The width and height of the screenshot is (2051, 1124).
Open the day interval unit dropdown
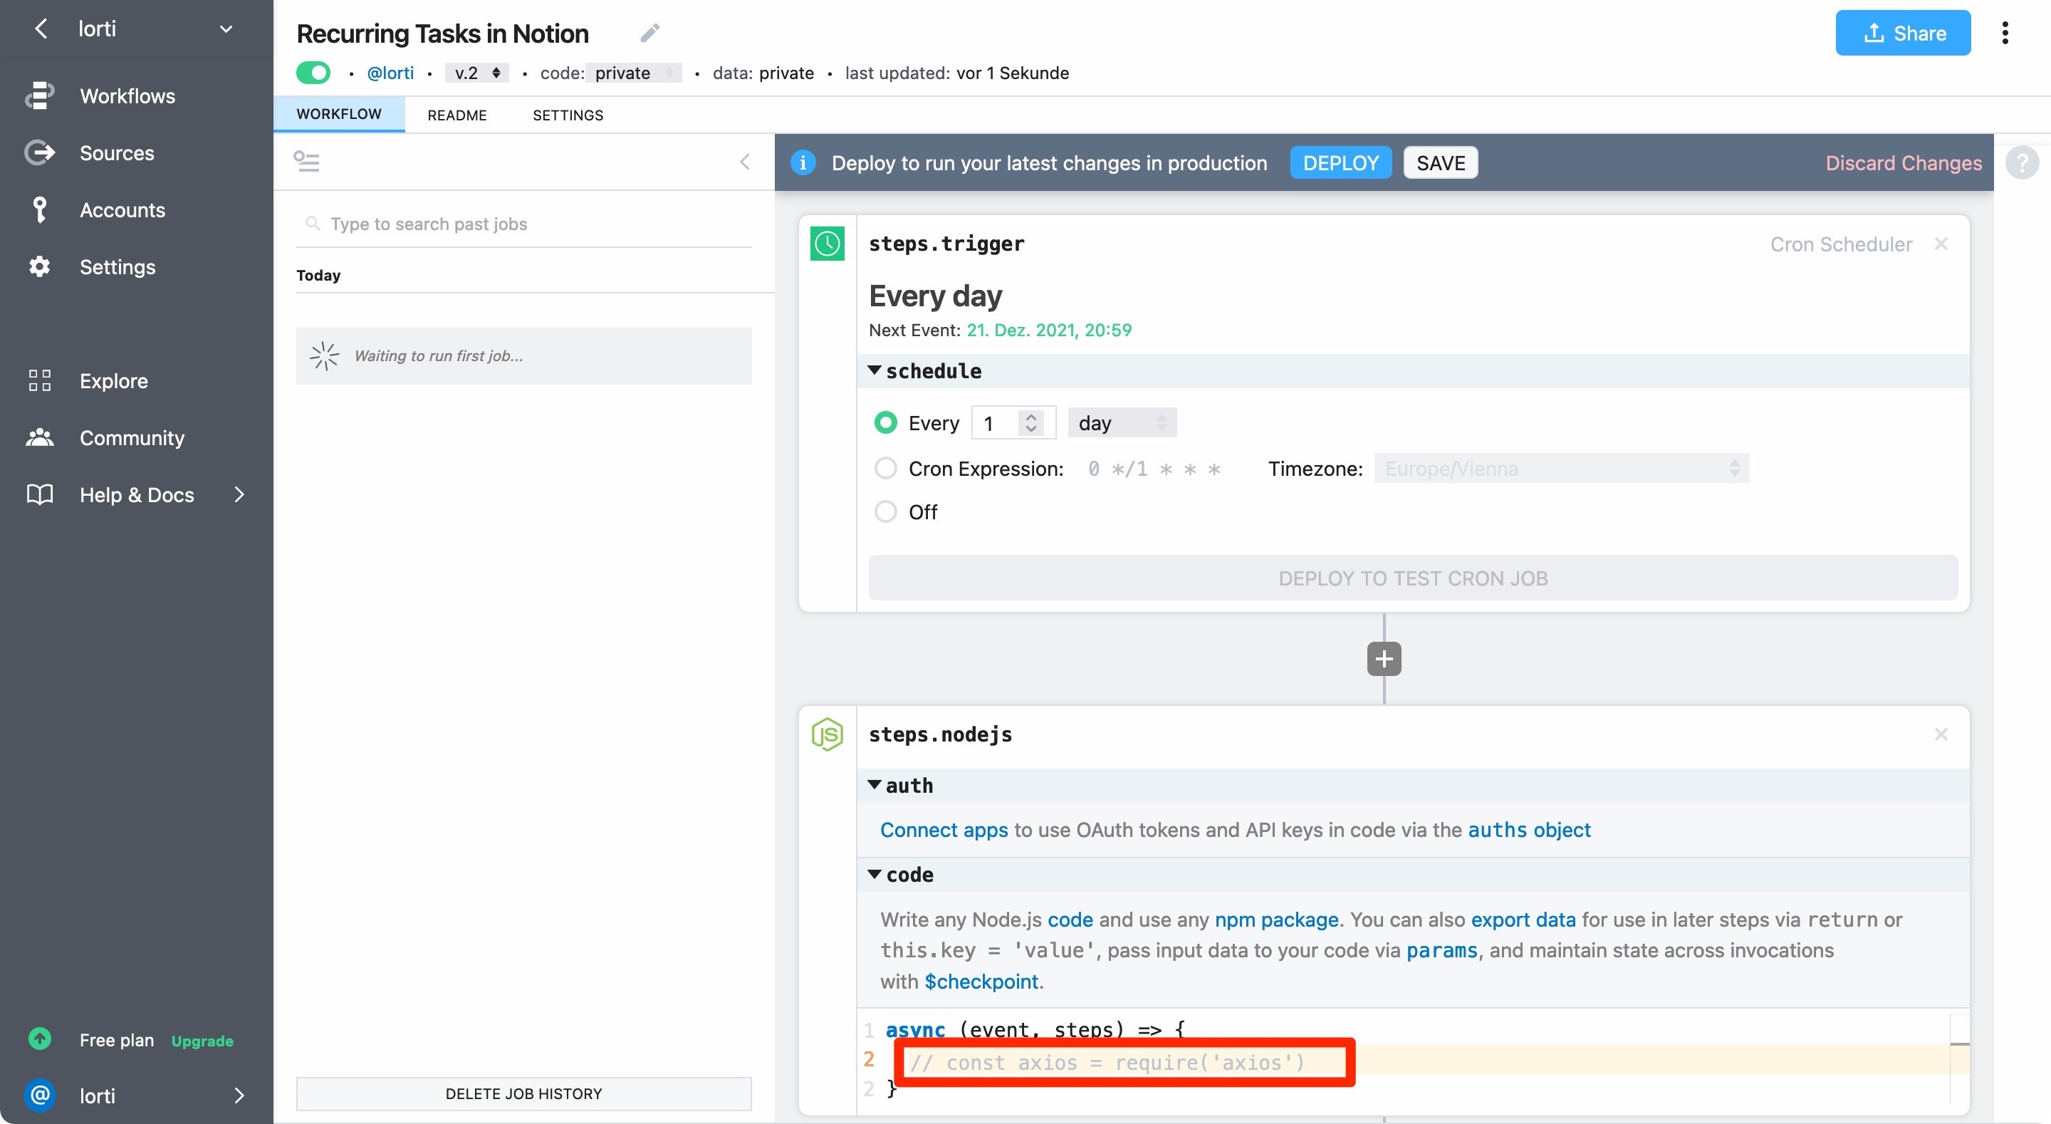point(1121,423)
